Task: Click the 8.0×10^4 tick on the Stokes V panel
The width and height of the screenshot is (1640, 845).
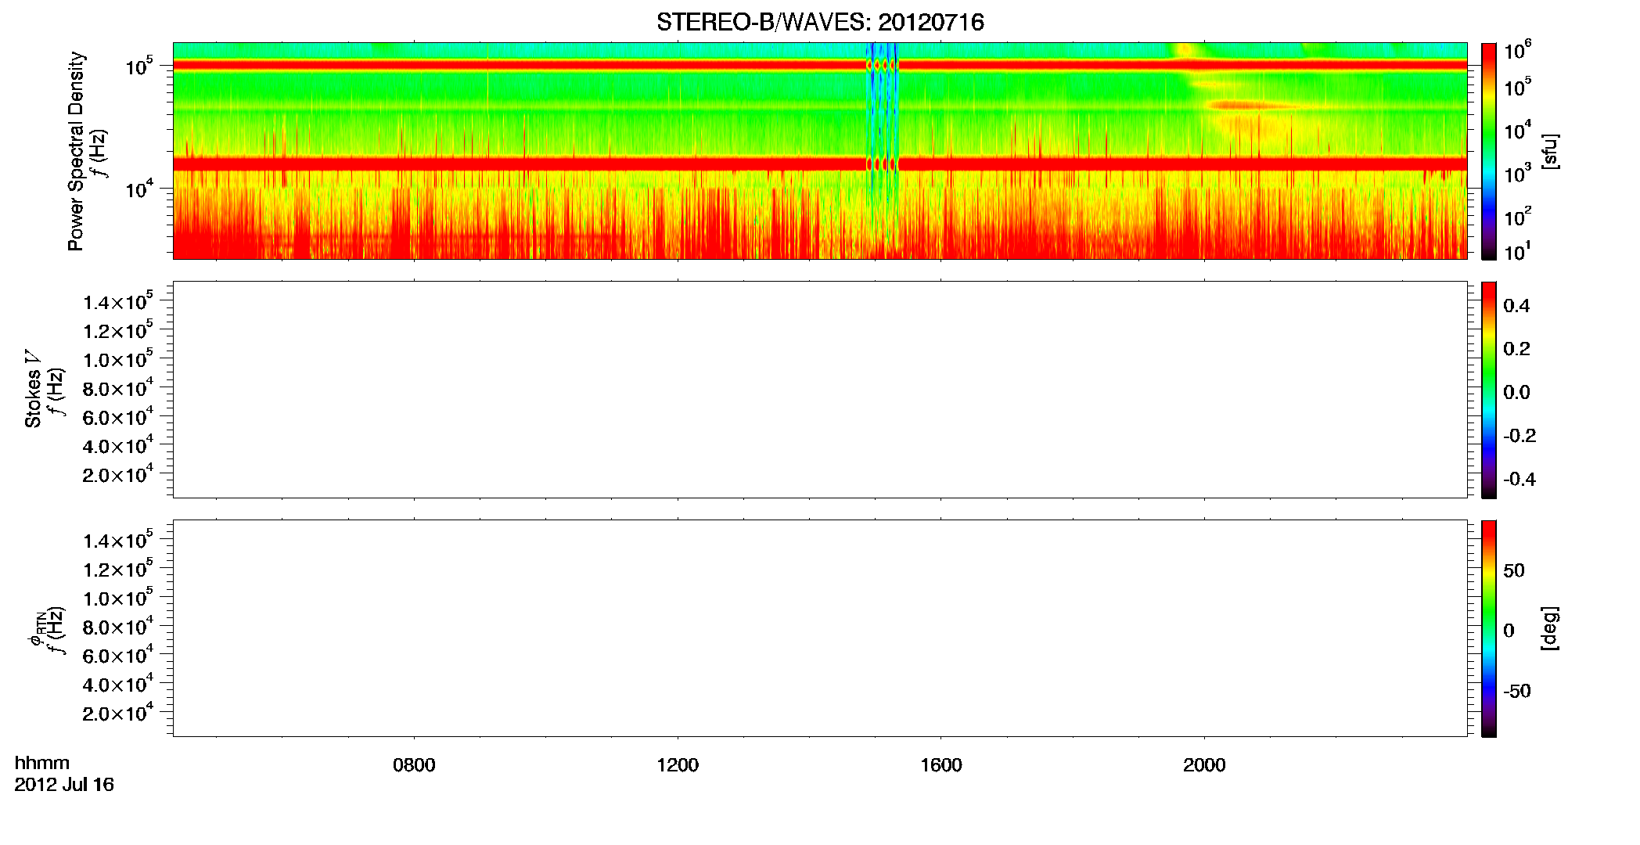Action: point(118,389)
